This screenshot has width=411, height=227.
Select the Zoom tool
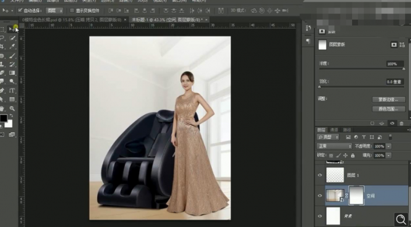(12, 109)
